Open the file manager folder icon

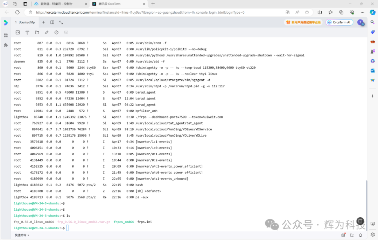point(37,32)
